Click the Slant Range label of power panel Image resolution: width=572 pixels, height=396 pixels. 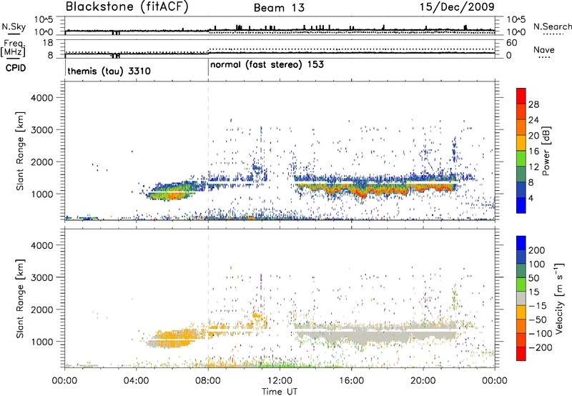pyautogui.click(x=20, y=152)
